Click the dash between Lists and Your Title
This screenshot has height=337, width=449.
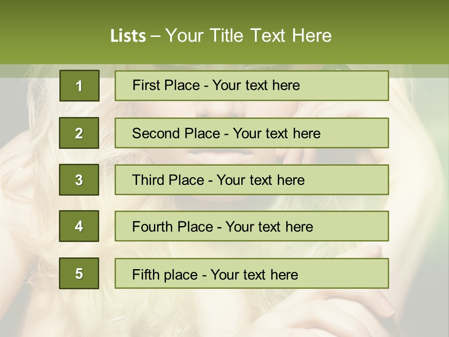155,37
